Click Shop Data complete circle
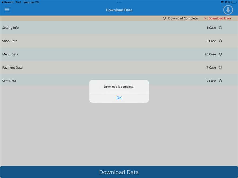This screenshot has width=238, height=178. tap(220, 41)
